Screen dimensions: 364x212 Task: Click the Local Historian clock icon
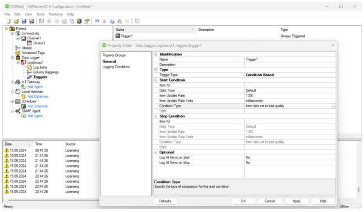coord(18,92)
